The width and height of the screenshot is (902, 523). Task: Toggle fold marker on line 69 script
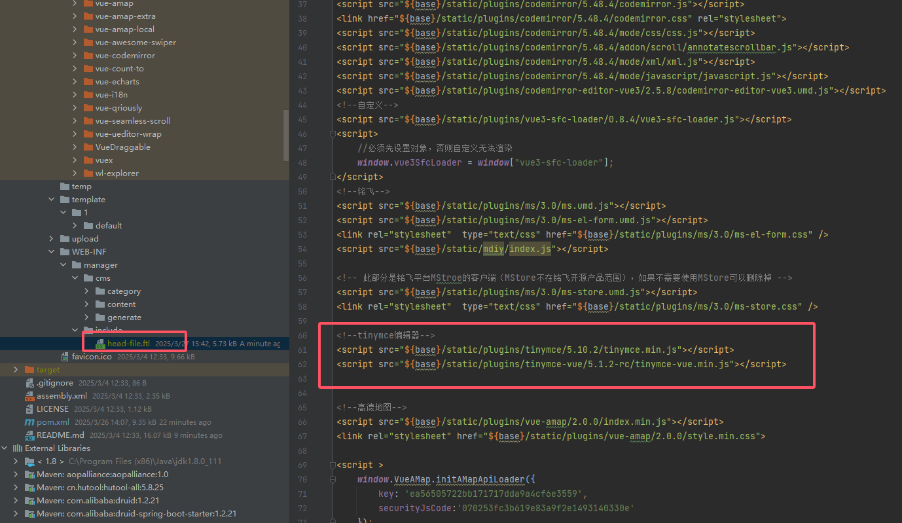[332, 465]
